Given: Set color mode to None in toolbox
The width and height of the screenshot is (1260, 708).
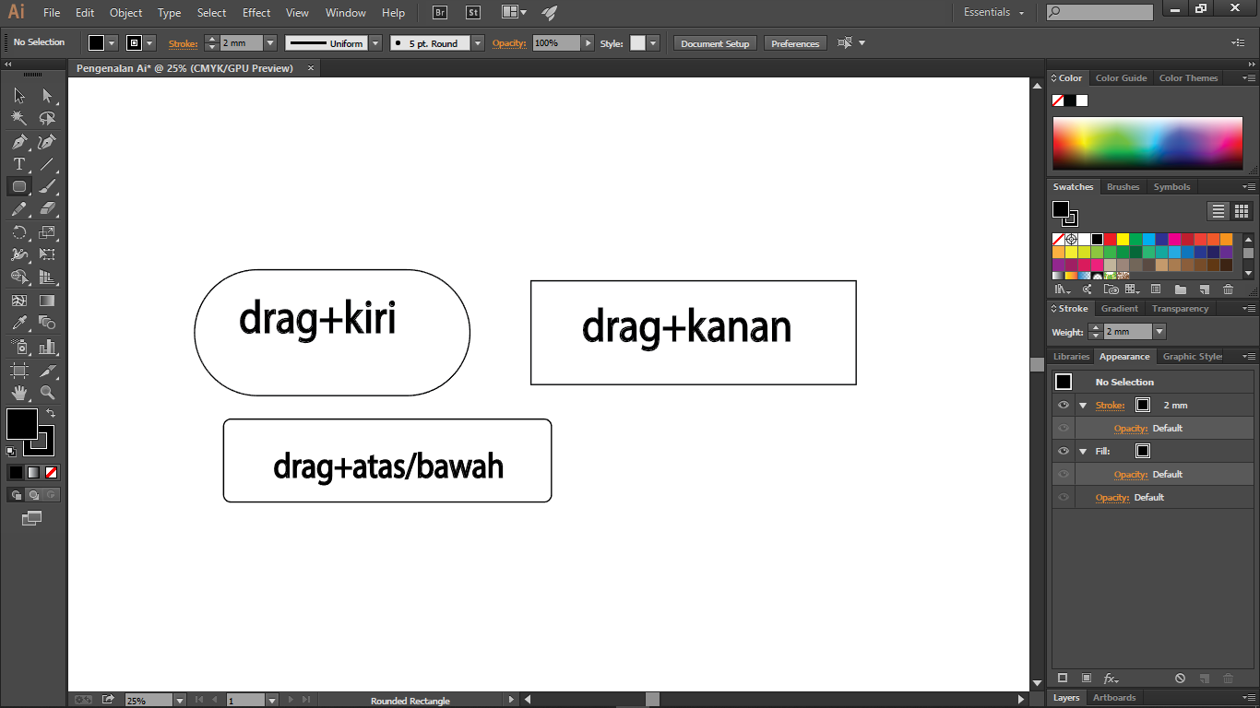Looking at the screenshot, I should tap(52, 472).
